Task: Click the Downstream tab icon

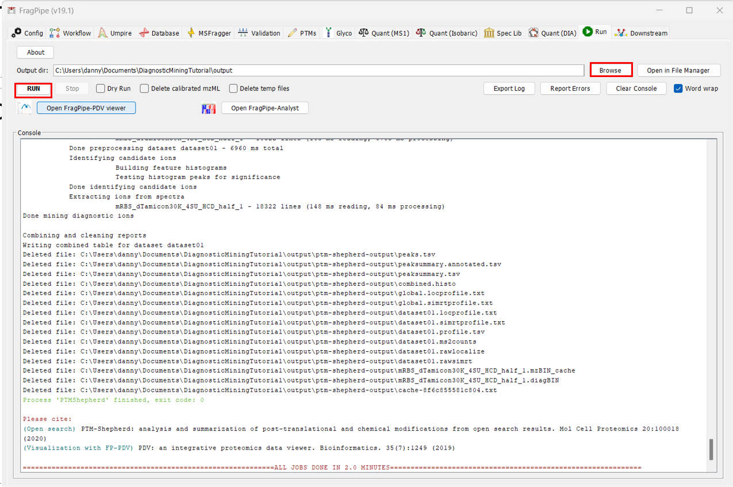Action: point(620,33)
